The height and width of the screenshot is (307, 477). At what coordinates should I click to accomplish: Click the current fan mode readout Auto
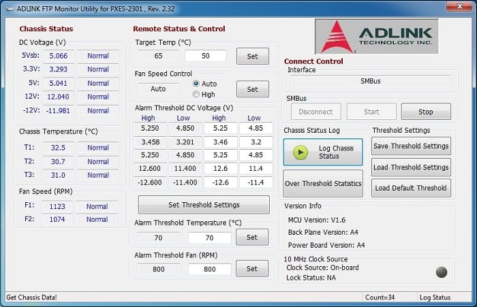click(158, 88)
